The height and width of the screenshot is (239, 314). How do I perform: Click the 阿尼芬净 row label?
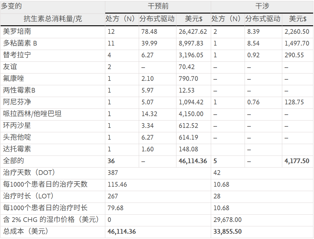tap(17, 102)
